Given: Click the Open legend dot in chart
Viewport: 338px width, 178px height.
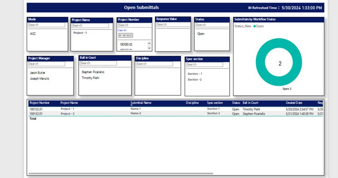Looking at the screenshot, I should [255, 26].
